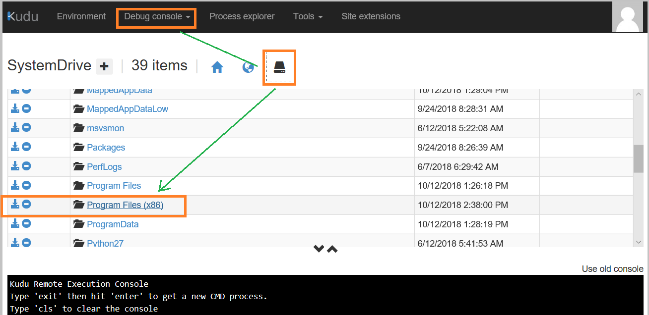The image size is (649, 315).
Task: Delete the MappedAppDataLow folder
Action: click(27, 108)
